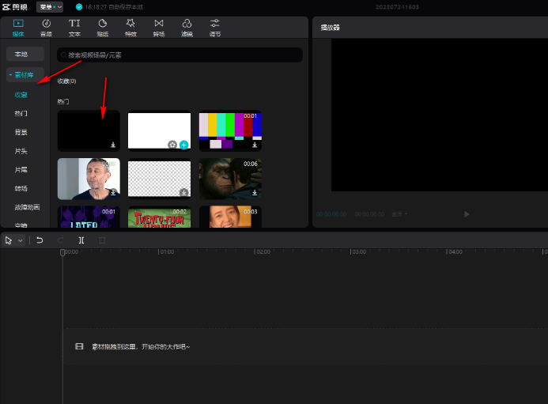Select the gray-haired man clip thumbnail

click(89, 179)
